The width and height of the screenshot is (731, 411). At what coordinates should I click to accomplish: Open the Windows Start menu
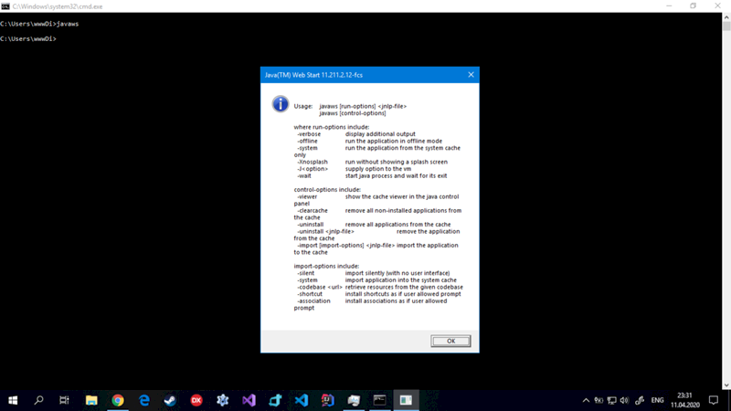tap(13, 400)
